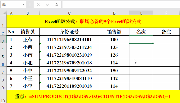Viewport: 180px width, 103px height.
Task: Click ID number 411722197505211234
Action: point(69,47)
